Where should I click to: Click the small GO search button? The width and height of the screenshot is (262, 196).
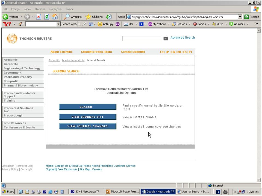165,38
